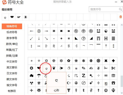Insert the circled 左 symbol
This screenshot has width=123, height=95.
(76, 31)
